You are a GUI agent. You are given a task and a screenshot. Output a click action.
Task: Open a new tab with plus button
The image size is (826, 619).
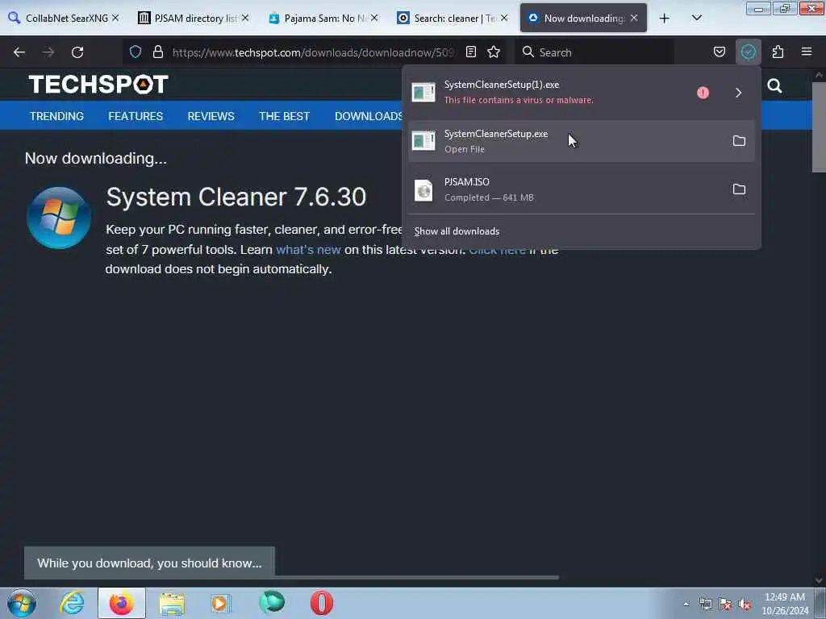665,18
